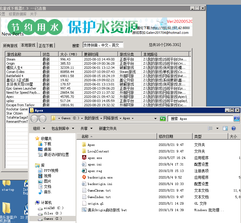Image resolution: width=241 pixels, height=223 pixels.
Task: Sort files by 类型 column header
Action: point(210,136)
